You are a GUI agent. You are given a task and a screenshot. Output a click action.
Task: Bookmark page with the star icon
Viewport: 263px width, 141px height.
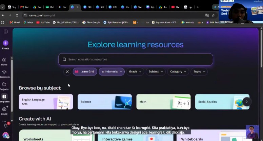213,16
